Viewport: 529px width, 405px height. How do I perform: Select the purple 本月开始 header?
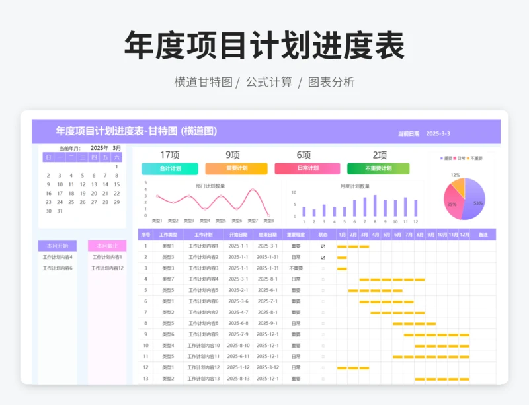coord(58,246)
